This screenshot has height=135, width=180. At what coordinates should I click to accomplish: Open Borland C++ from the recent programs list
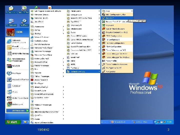click(x=17, y=104)
